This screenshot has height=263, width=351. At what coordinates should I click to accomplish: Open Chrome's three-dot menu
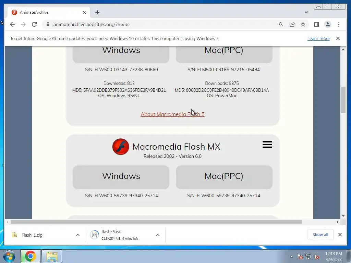[339, 24]
